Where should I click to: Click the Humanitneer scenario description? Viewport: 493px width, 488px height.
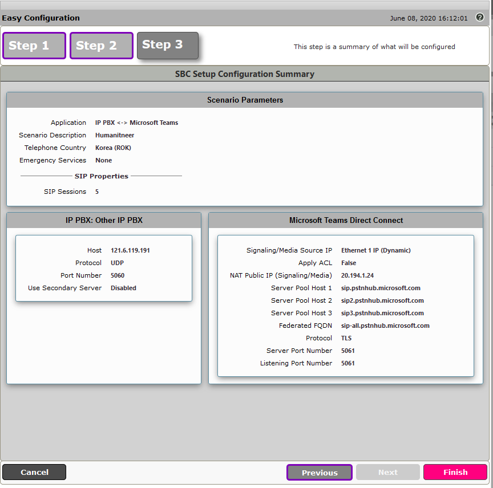click(115, 135)
